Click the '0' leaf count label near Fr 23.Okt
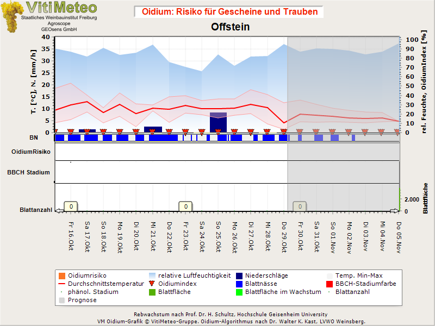This screenshot has height=326, width=435. tap(185, 206)
